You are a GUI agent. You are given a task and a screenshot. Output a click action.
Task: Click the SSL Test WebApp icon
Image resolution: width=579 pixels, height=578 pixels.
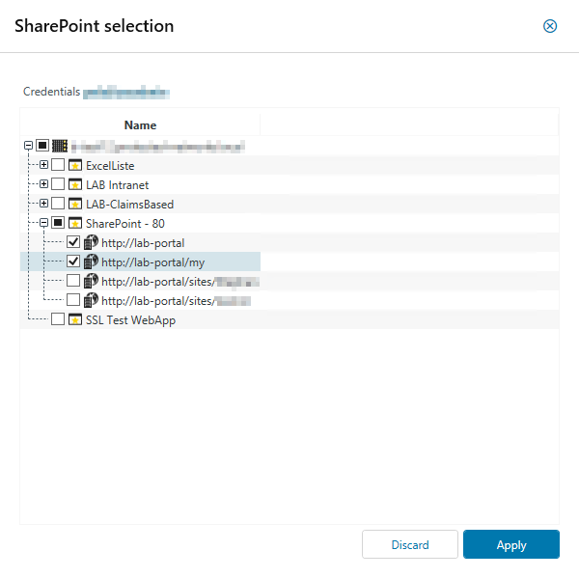pos(75,319)
